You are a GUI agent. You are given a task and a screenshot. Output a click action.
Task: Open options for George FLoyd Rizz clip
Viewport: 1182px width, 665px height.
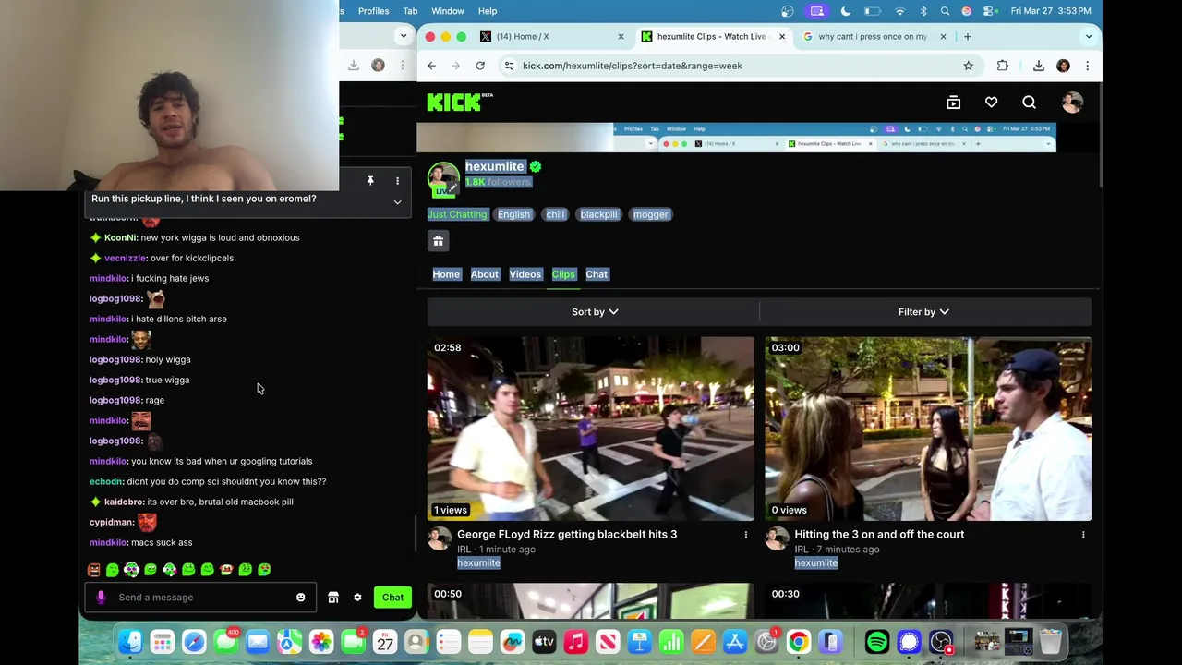(745, 535)
